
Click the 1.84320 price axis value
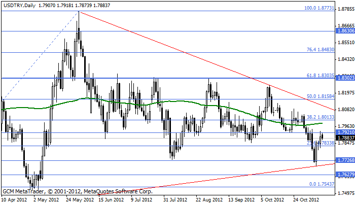point(346,59)
